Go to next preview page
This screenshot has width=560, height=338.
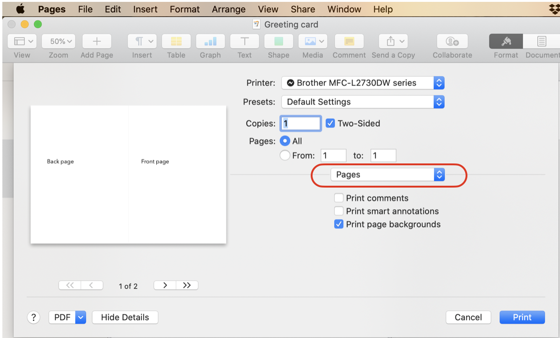click(165, 286)
